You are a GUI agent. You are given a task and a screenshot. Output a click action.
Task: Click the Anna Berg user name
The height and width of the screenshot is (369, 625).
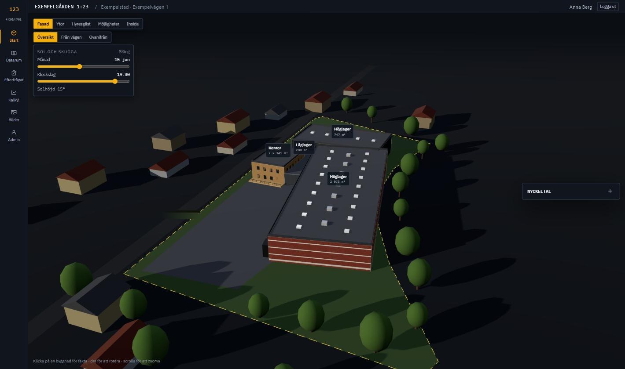pos(581,7)
